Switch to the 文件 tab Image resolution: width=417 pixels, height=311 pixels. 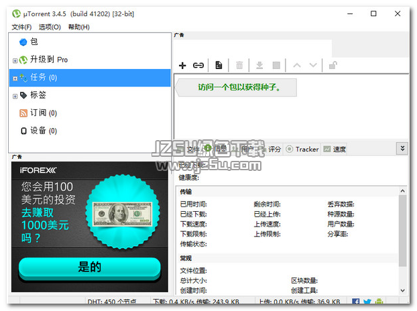tap(189, 149)
